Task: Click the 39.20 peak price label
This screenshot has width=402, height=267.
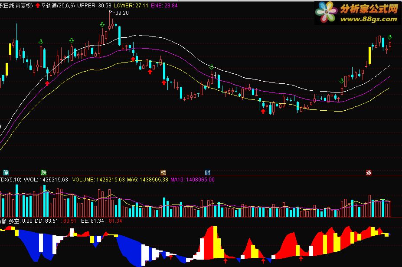Action: click(122, 13)
